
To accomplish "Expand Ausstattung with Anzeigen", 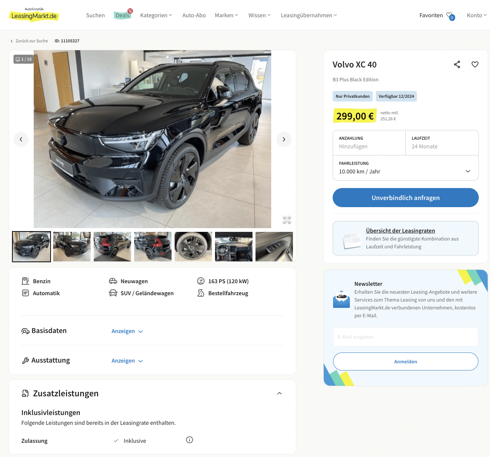I will coord(127,361).
